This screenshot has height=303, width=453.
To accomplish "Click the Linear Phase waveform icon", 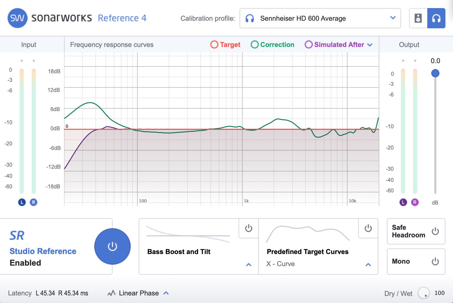I will tap(111, 293).
